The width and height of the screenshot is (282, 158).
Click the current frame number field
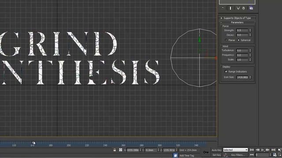click(x=262, y=154)
